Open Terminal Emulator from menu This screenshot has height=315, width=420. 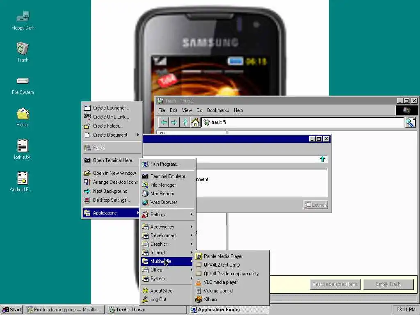168,176
